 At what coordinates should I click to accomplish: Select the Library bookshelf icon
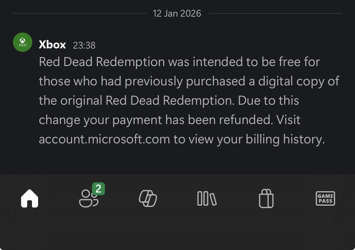click(x=207, y=199)
